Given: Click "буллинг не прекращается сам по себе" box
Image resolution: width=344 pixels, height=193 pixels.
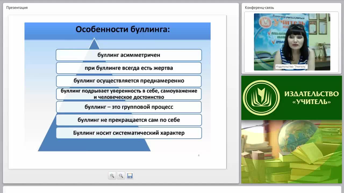Looking at the screenshot, I should click(x=129, y=120).
